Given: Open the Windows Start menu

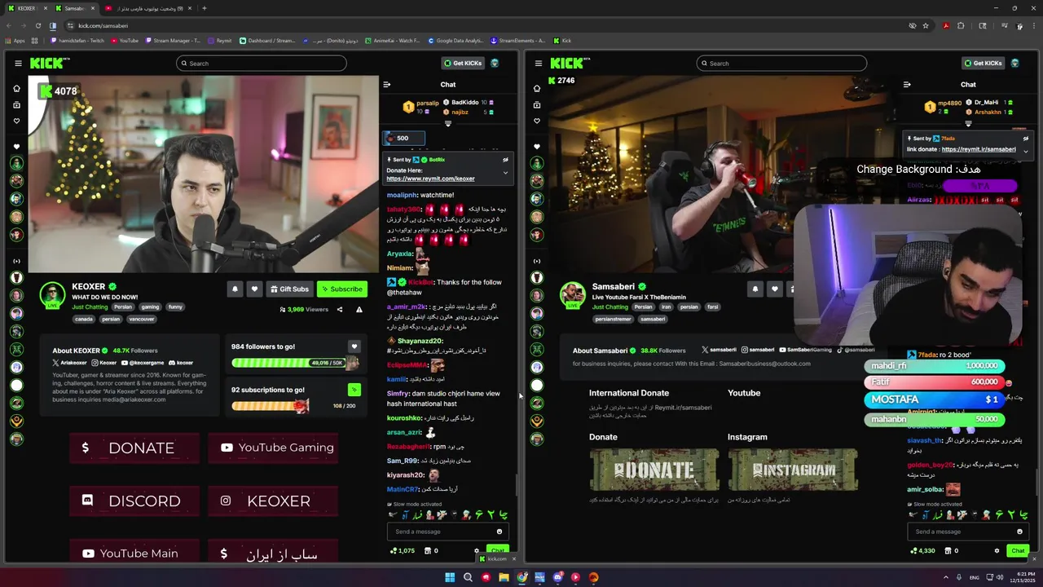Looking at the screenshot, I should pyautogui.click(x=450, y=577).
